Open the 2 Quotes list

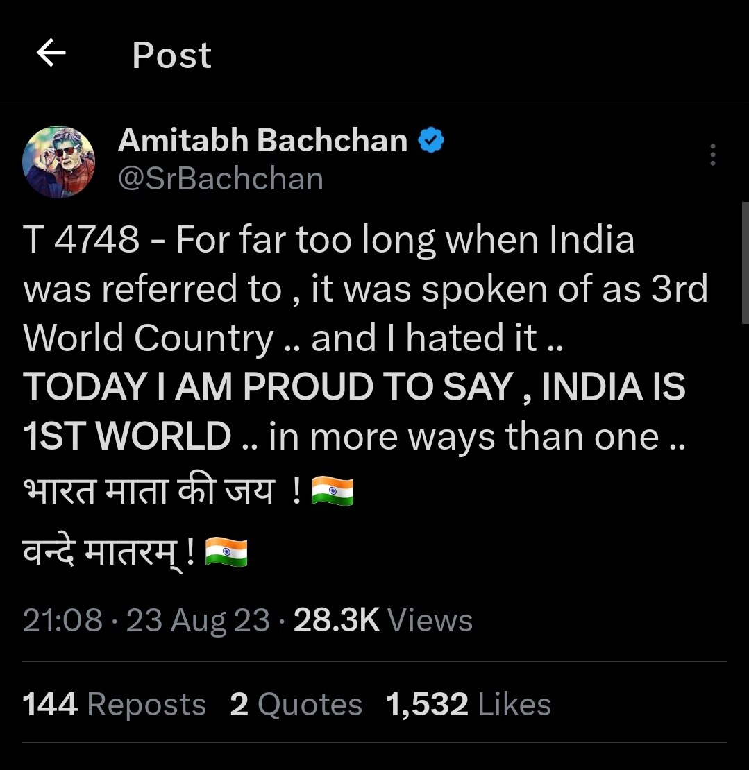tap(296, 705)
